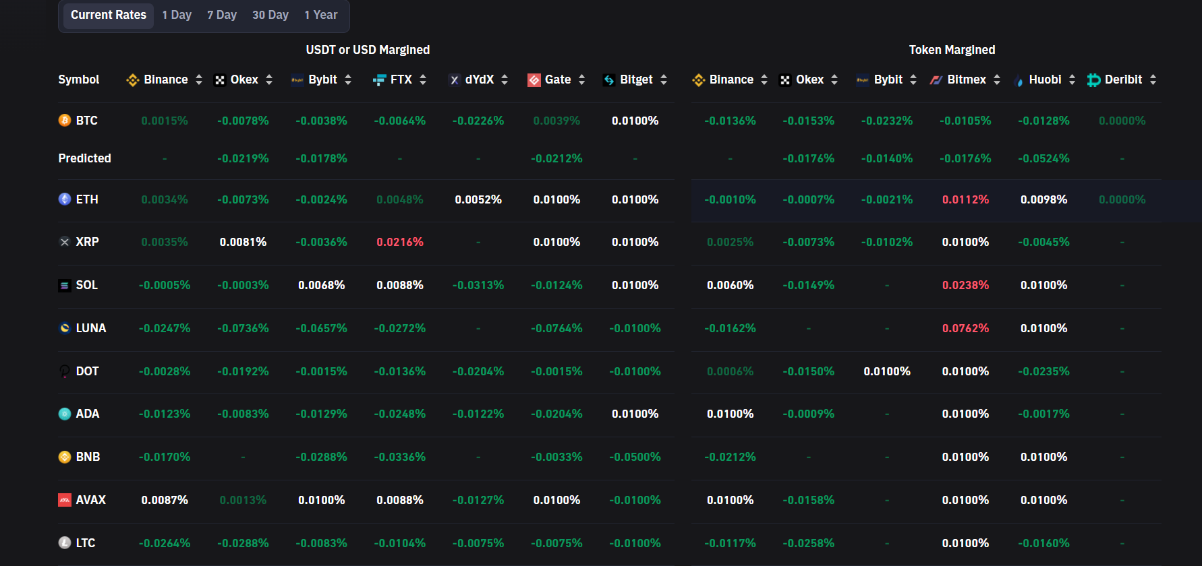Open the XRP symbol link
Viewport: 1202px width, 566px height.
88,242
